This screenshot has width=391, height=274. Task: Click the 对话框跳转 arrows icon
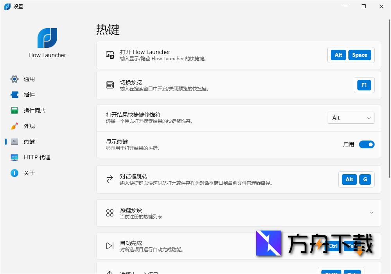coord(110,179)
